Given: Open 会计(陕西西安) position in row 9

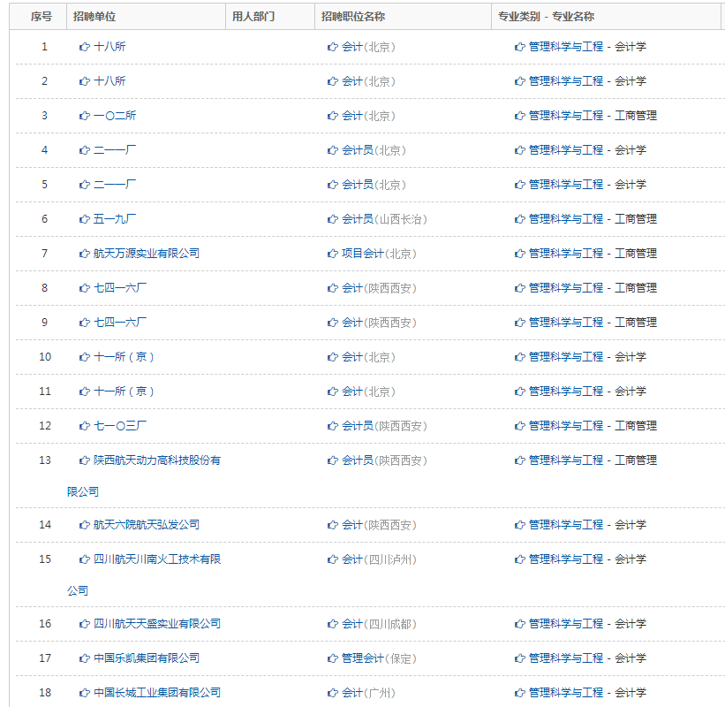Looking at the screenshot, I should (x=379, y=323).
